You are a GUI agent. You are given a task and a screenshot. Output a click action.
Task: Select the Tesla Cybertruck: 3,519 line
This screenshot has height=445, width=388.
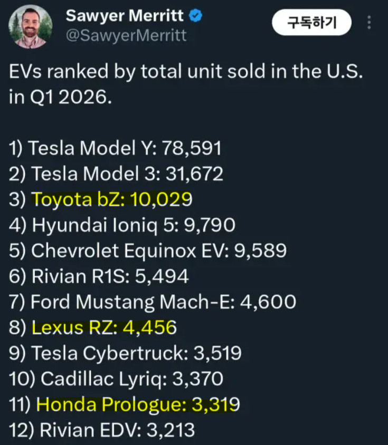click(126, 353)
